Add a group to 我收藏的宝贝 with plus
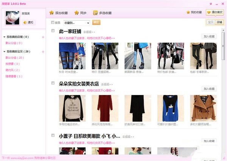Screen dimensions: 227x161 (x=43, y=52)
